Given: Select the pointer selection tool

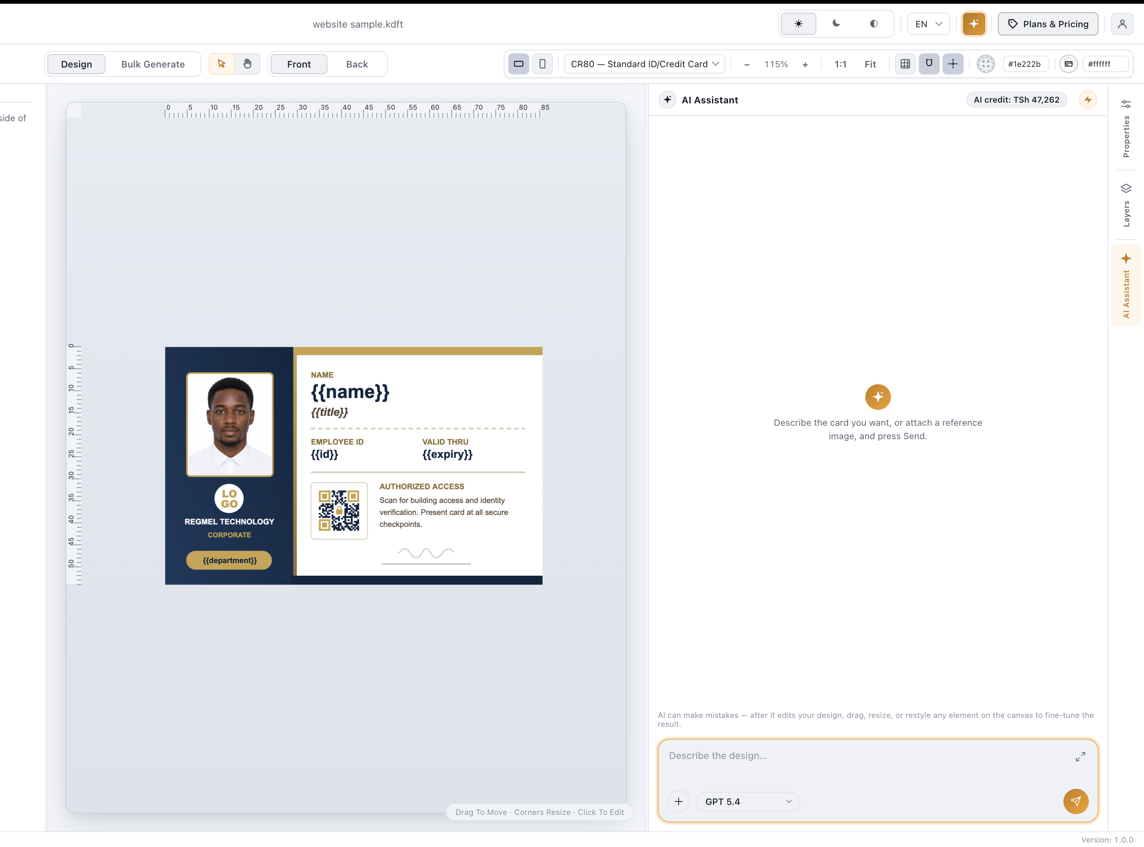Looking at the screenshot, I should coord(221,64).
